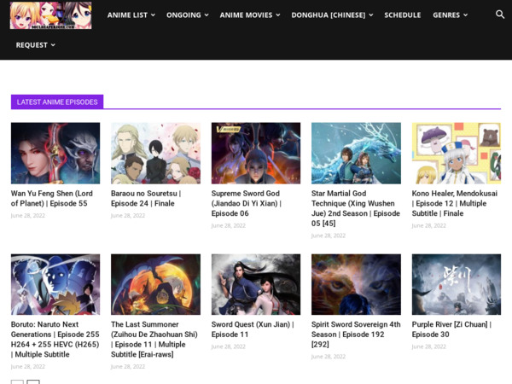512x384 pixels.
Task: Click June 28, 2022 date under Star Martial God
Action: point(329,236)
